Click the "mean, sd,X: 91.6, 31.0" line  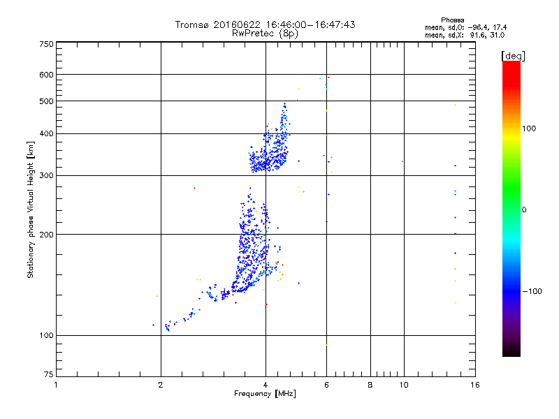tap(465, 35)
